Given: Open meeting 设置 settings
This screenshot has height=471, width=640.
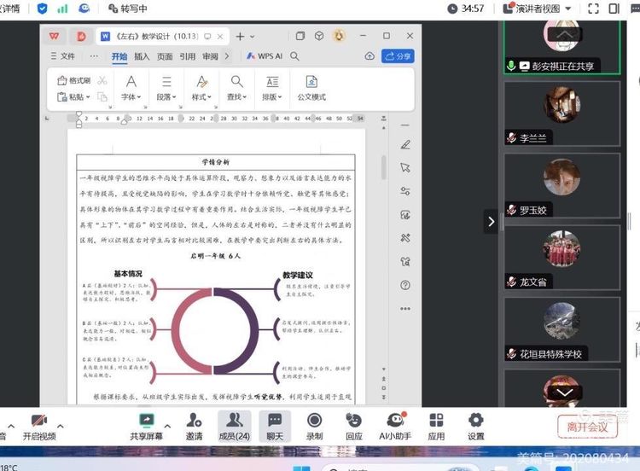Looking at the screenshot, I should pyautogui.click(x=476, y=427).
